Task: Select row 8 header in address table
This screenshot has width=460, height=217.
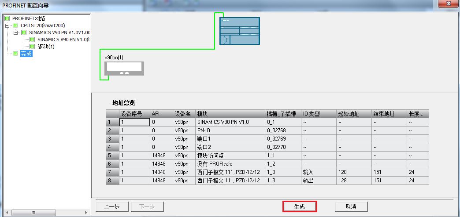Action: (x=112, y=181)
